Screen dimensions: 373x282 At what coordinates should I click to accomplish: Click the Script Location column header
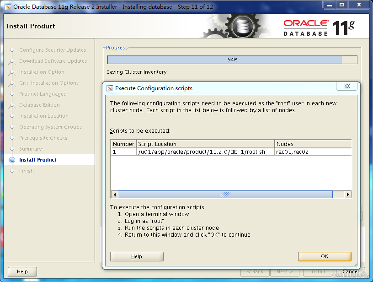(206, 144)
